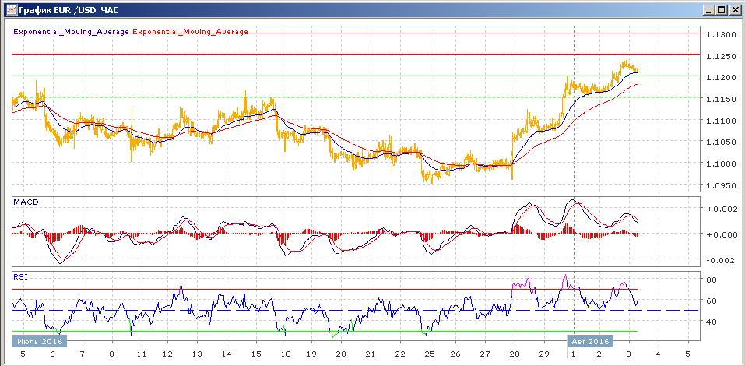Viewport: 745px width, 366px height.
Task: Click the 'Авг 2016' month marker
Action: [590, 341]
